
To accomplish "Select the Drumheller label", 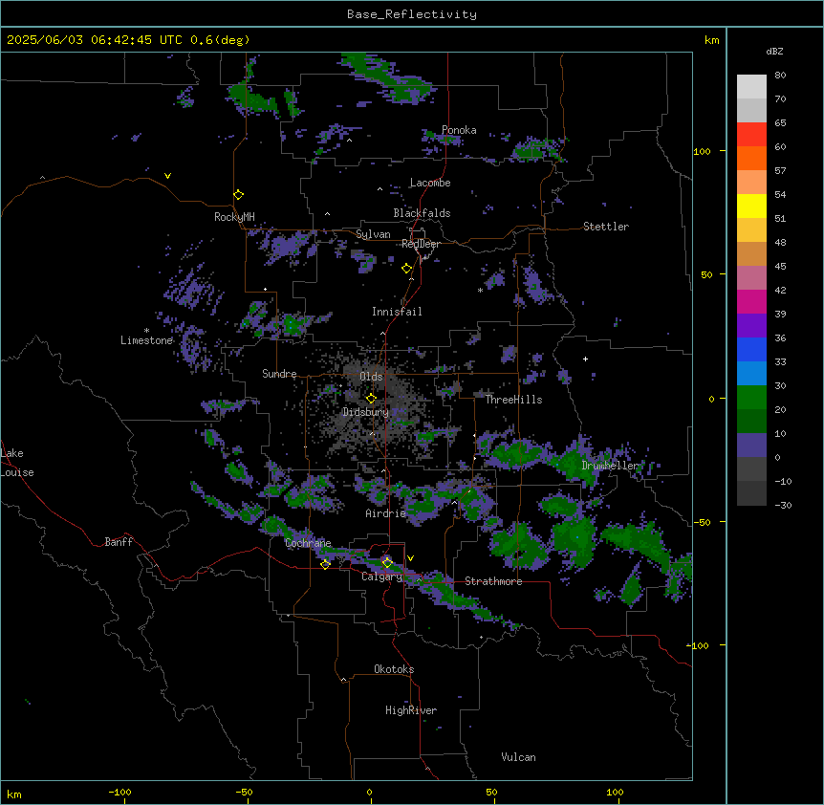I will point(610,466).
